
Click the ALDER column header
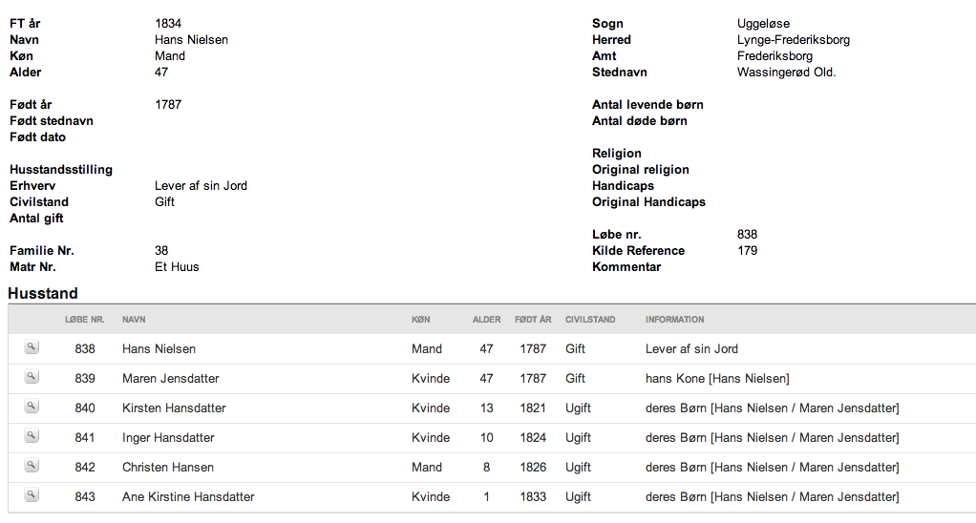click(x=487, y=320)
